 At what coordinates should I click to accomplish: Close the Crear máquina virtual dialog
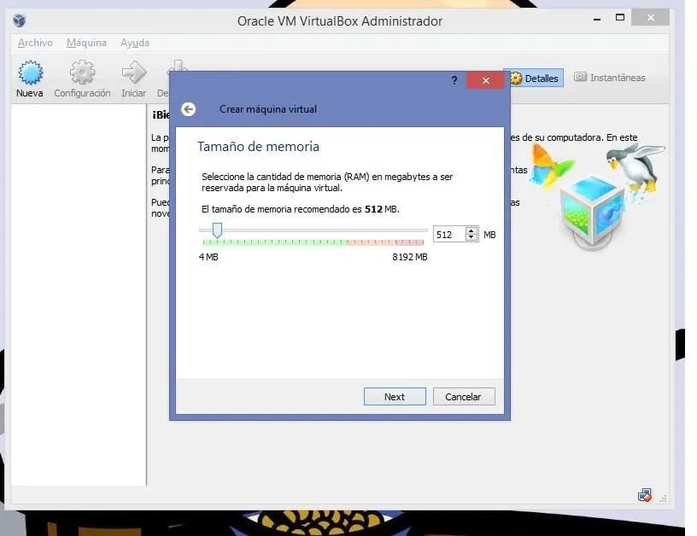(485, 80)
